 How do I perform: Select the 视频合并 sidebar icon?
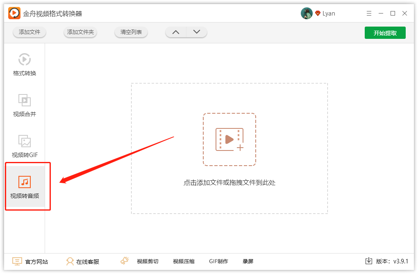25,100
